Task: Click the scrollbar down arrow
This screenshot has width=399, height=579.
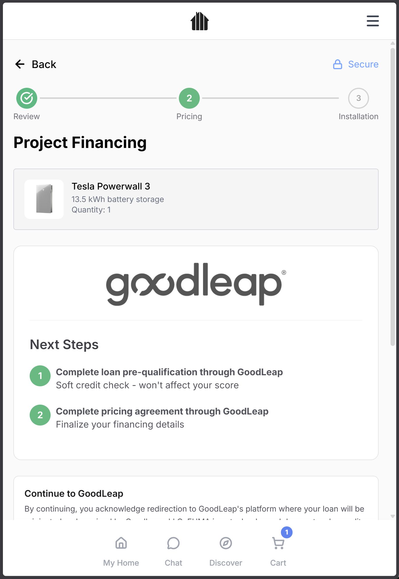Action: tap(393, 516)
